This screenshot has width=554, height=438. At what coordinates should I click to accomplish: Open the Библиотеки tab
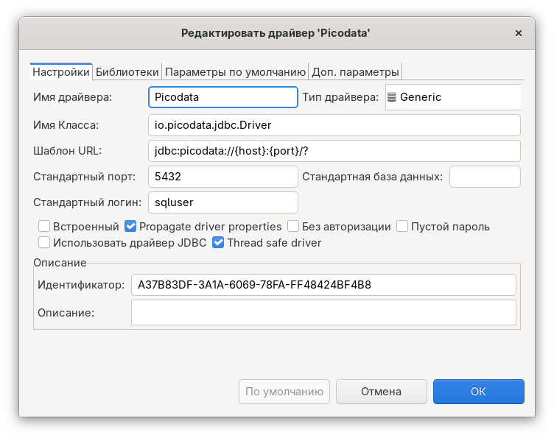pyautogui.click(x=127, y=72)
